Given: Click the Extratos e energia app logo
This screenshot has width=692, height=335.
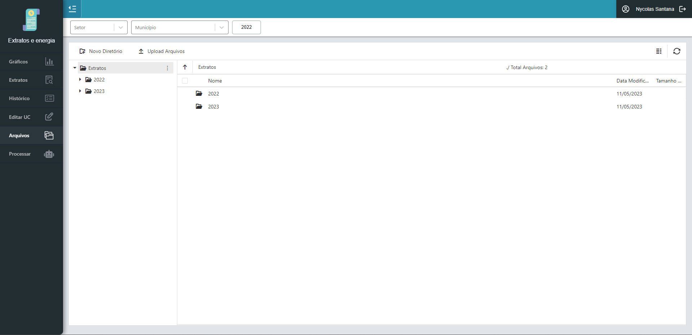Looking at the screenshot, I should point(31,20).
